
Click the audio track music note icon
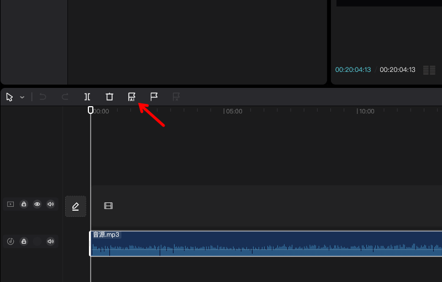tap(10, 242)
